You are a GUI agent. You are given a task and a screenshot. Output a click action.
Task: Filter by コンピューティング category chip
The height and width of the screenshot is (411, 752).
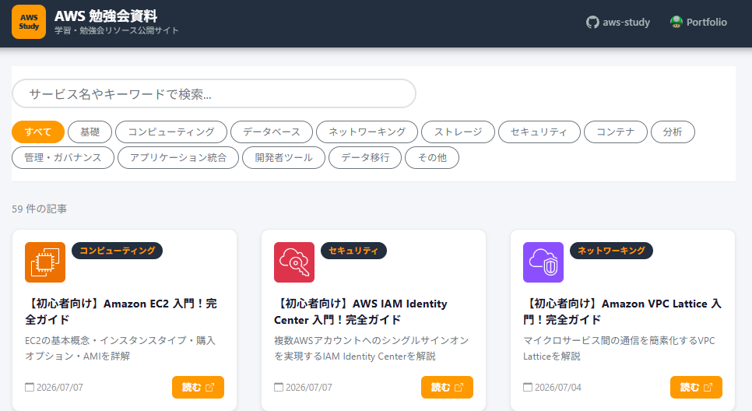click(x=171, y=132)
